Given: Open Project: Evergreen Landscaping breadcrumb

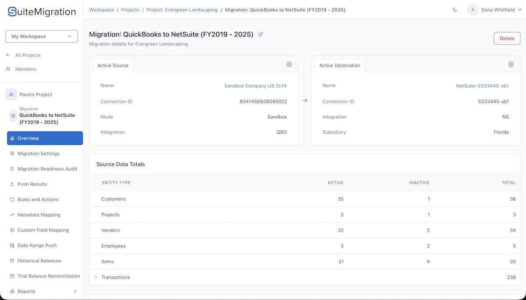Looking at the screenshot, I should (182, 10).
